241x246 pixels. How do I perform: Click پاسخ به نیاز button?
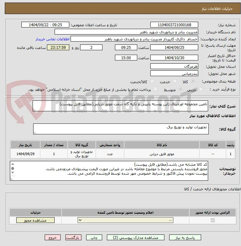coord(185,238)
